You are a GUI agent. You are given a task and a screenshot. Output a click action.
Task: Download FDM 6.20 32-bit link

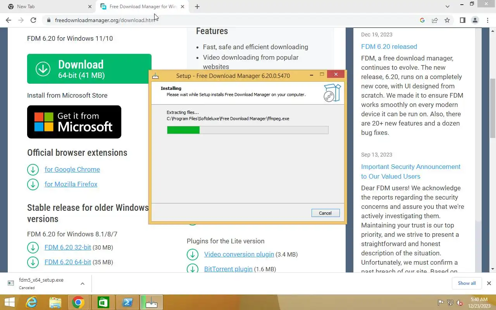click(x=68, y=247)
